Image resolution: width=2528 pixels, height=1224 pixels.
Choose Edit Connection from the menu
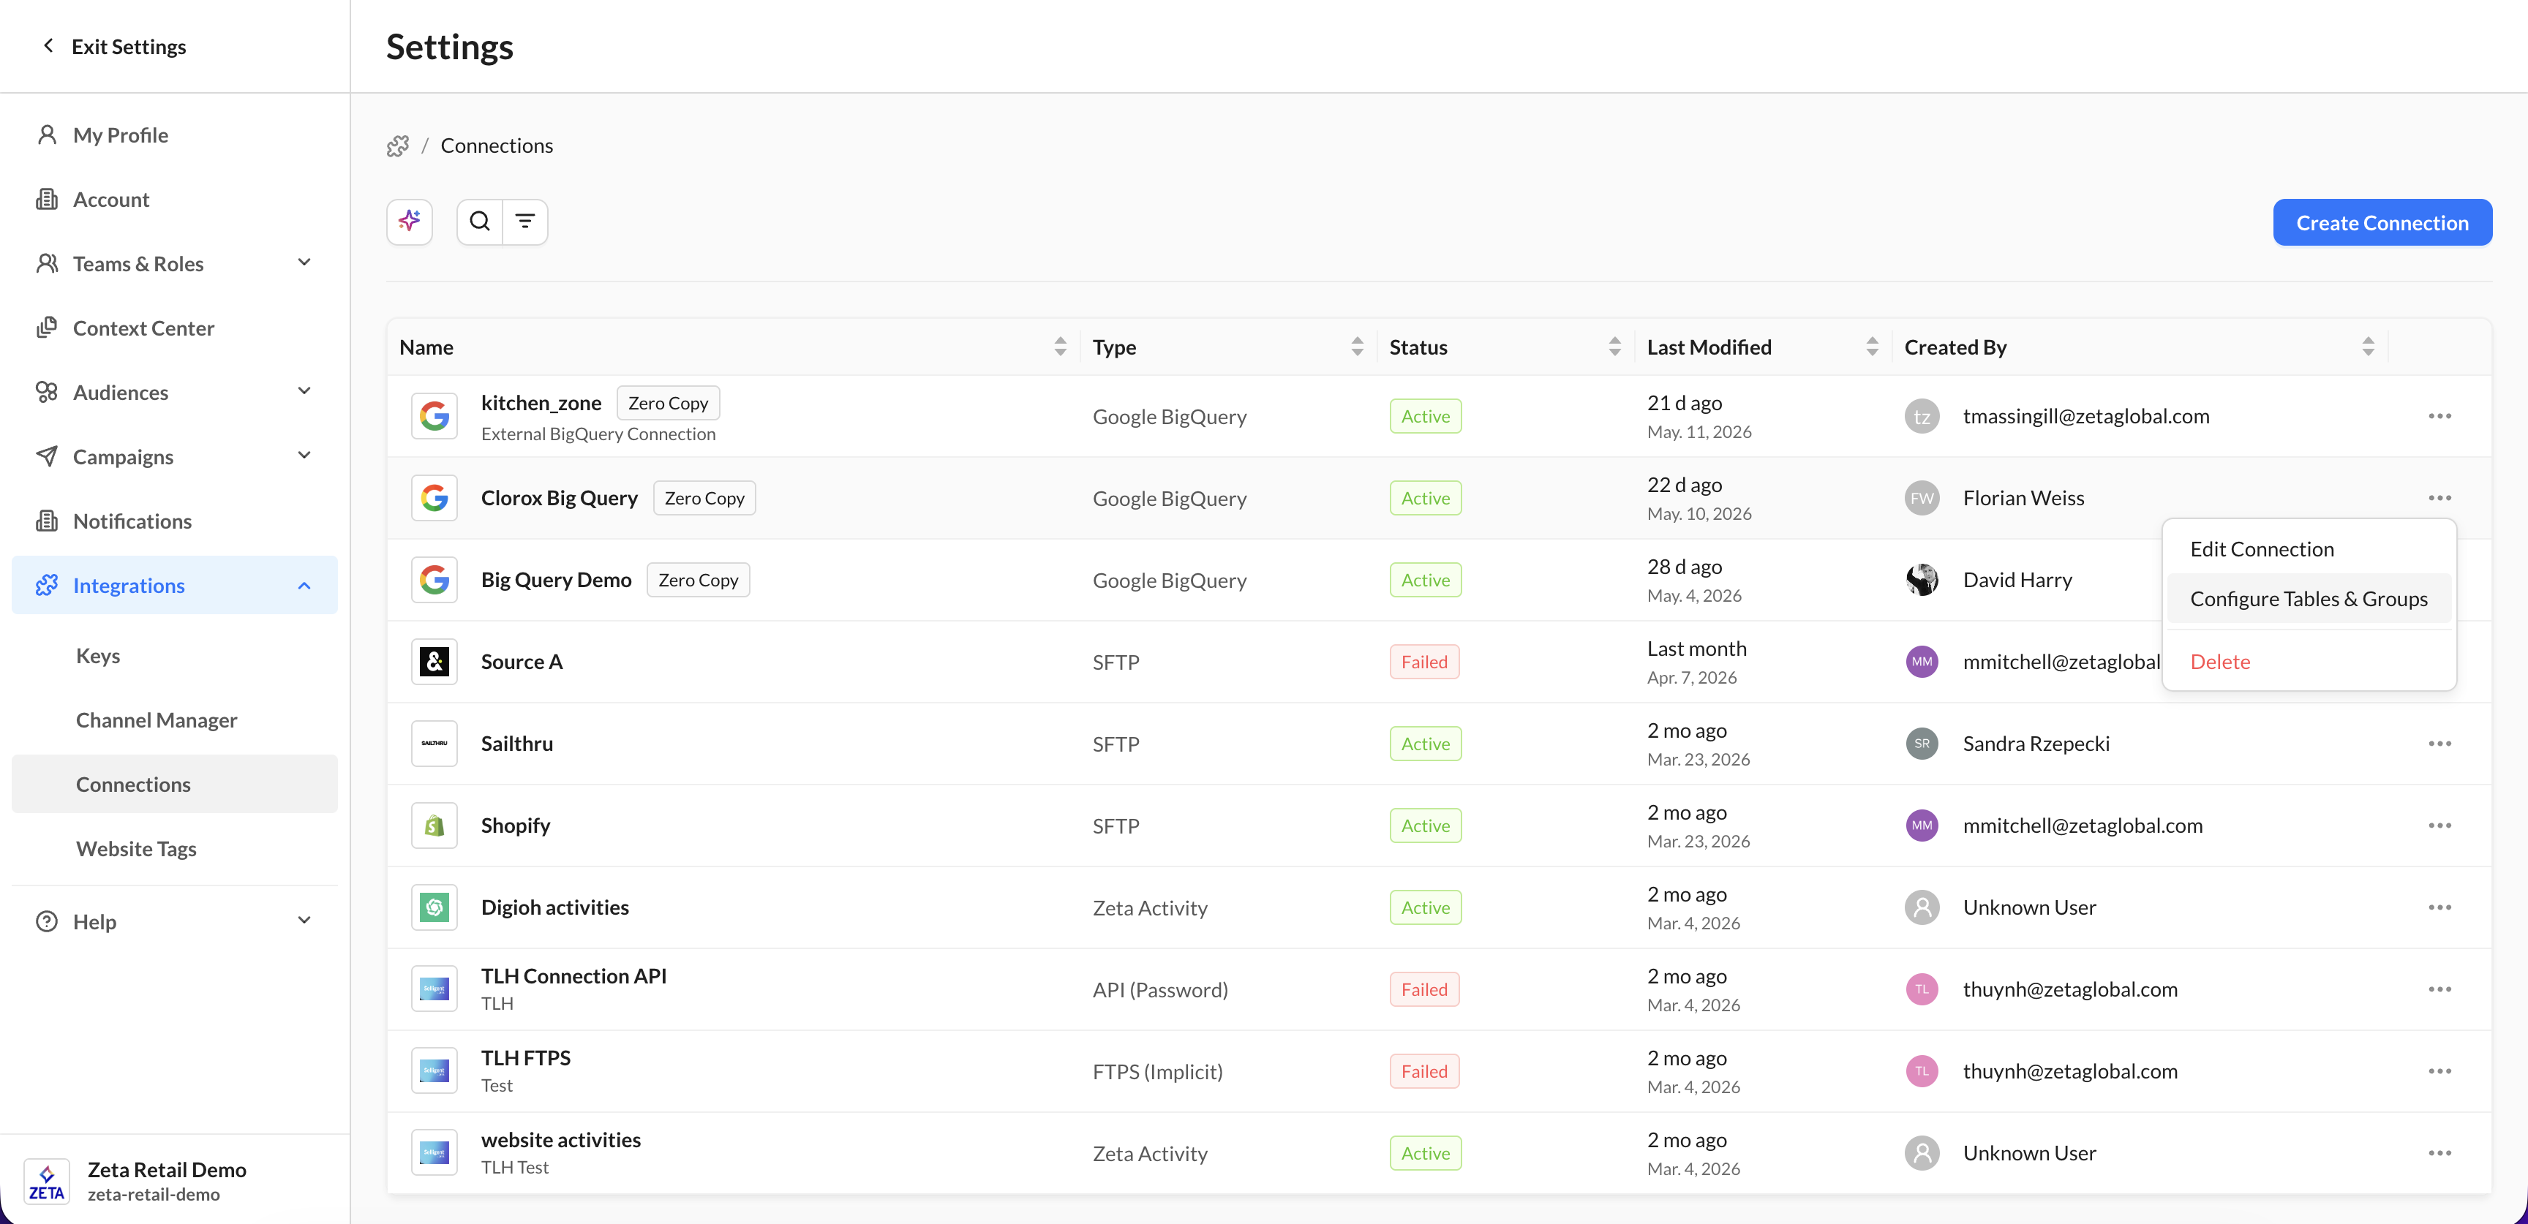point(2308,549)
